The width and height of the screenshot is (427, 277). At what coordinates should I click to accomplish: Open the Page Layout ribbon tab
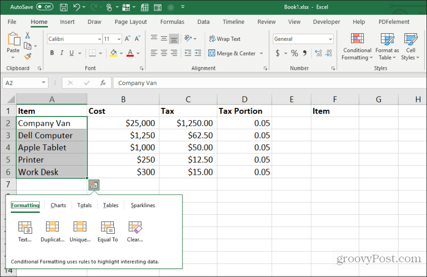tap(131, 22)
